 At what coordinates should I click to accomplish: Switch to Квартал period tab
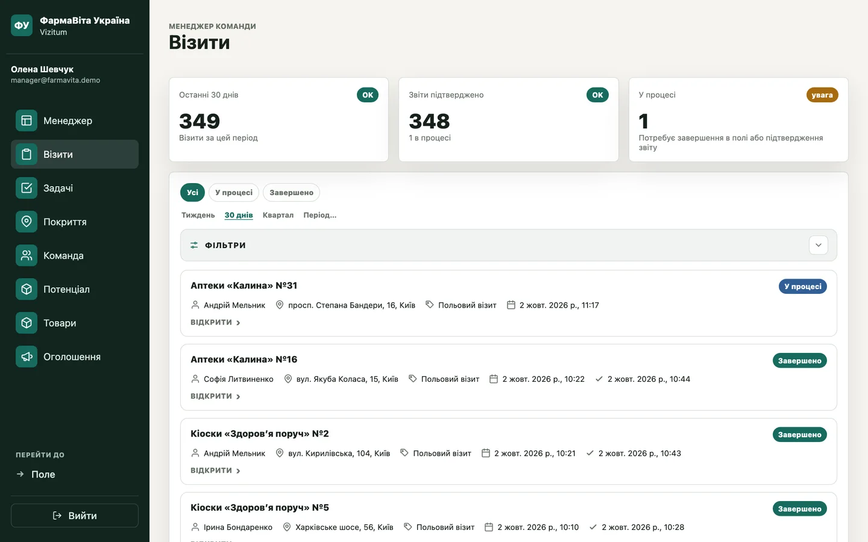coord(278,215)
